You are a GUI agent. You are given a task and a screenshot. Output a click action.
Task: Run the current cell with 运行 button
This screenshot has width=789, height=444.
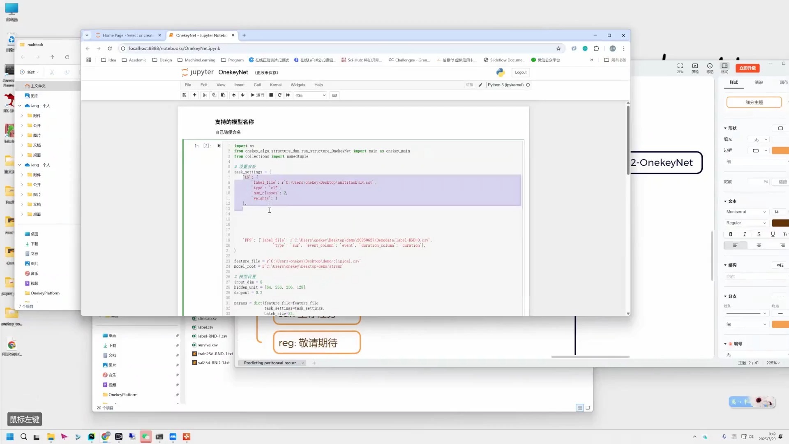point(257,95)
